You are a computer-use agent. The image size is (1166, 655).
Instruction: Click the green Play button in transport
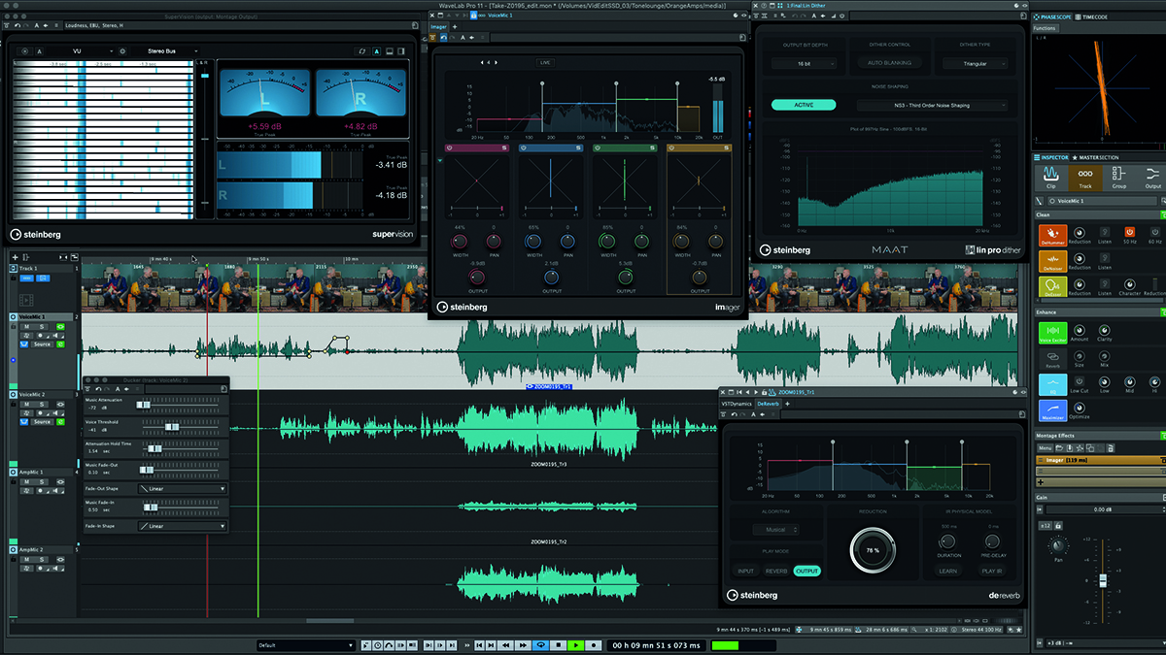tap(576, 645)
